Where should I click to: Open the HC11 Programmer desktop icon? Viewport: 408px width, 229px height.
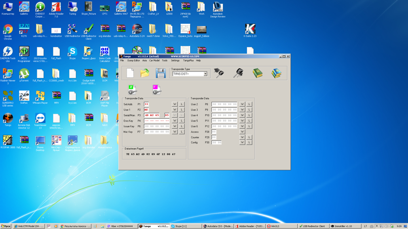[24, 54]
